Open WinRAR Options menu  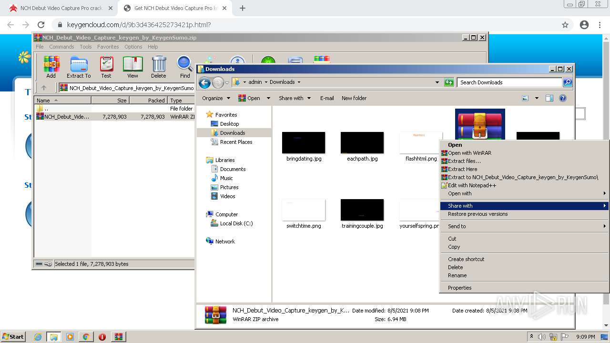[x=133, y=47]
